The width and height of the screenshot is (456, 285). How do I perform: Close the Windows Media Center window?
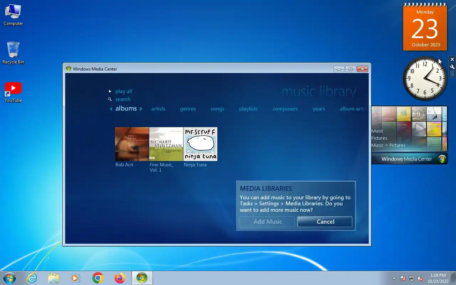[x=362, y=69]
